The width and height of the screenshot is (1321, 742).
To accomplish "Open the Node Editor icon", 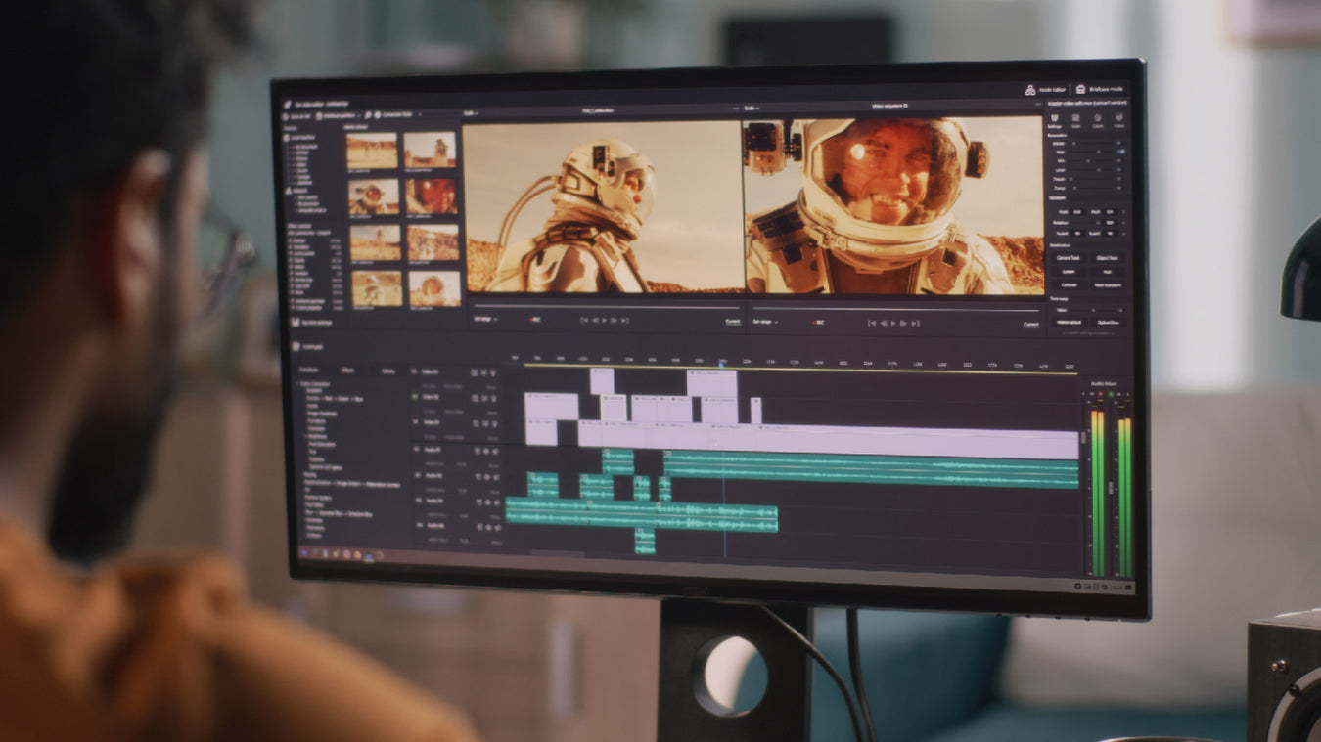I will coord(1030,89).
